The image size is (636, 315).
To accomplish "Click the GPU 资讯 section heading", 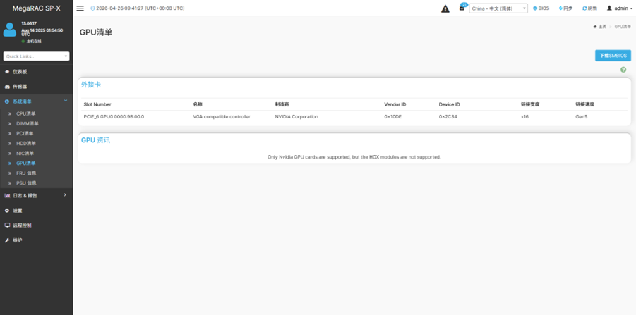I will [95, 140].
